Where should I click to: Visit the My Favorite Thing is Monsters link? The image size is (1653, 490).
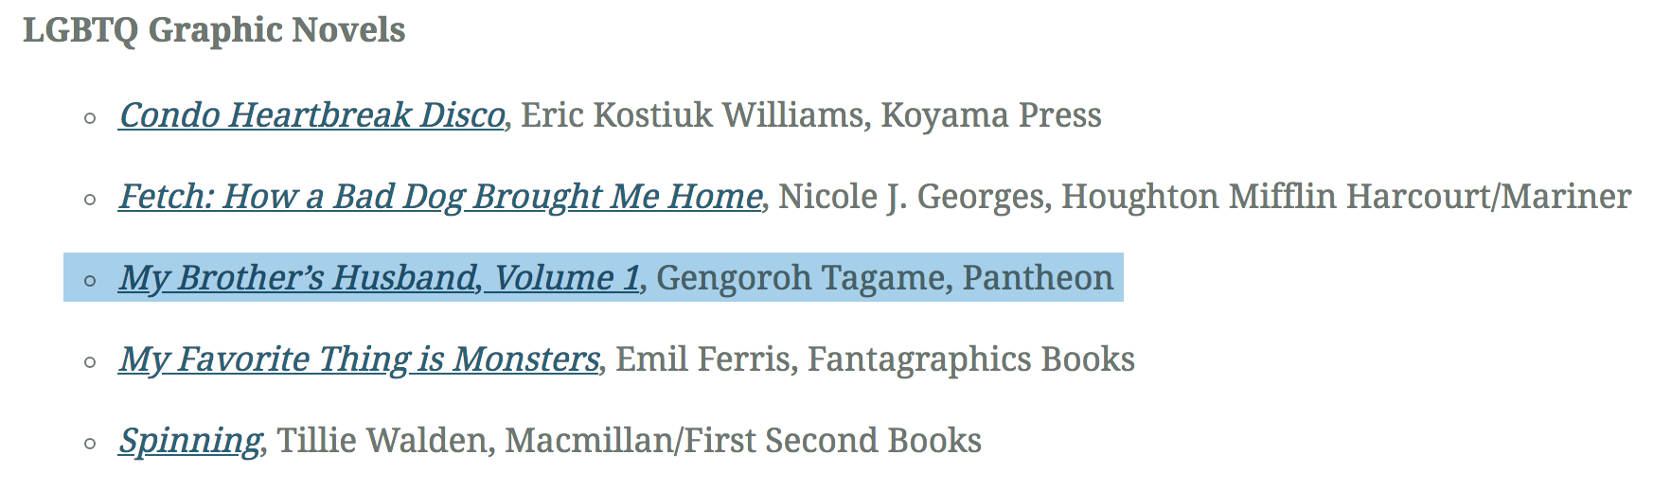[x=359, y=359]
